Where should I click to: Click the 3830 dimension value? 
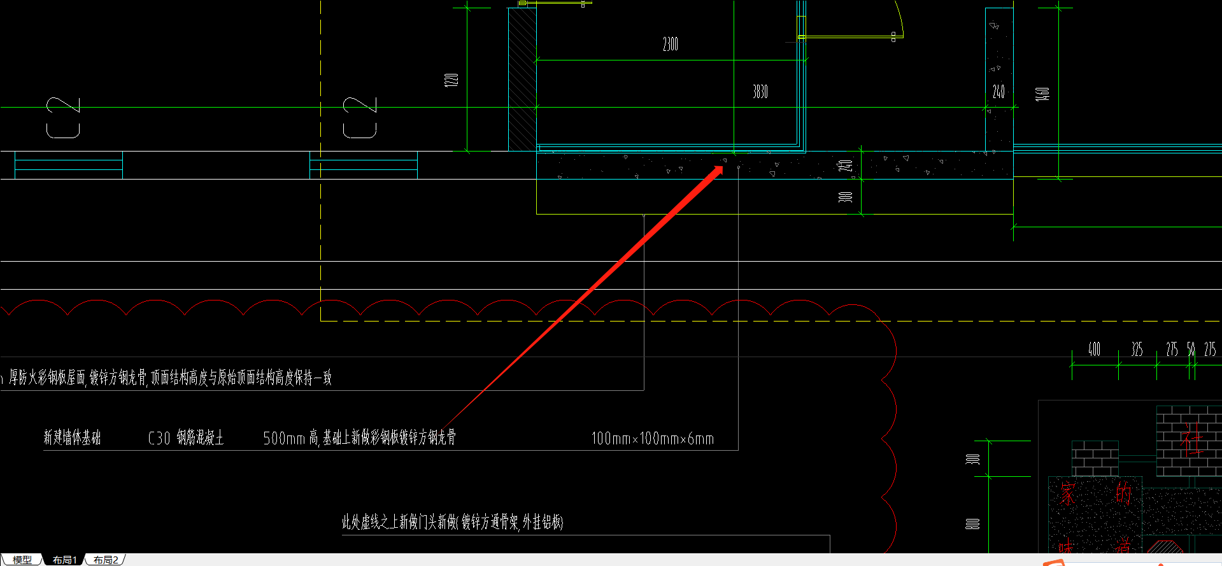point(760,92)
